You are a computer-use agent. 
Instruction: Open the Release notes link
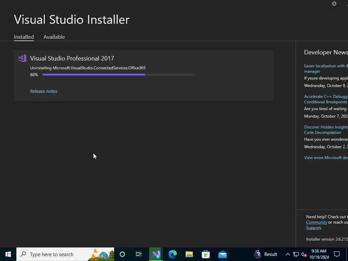point(44,91)
